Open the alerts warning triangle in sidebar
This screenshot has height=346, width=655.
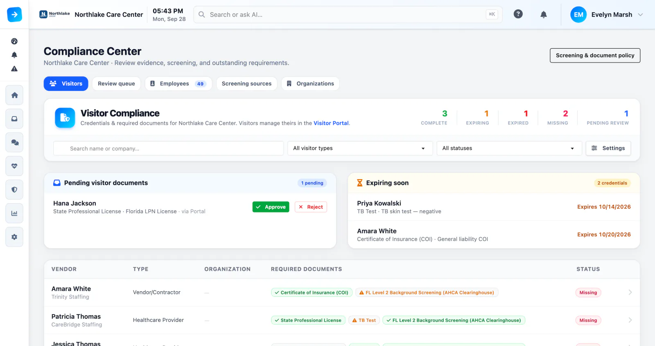tap(14, 69)
